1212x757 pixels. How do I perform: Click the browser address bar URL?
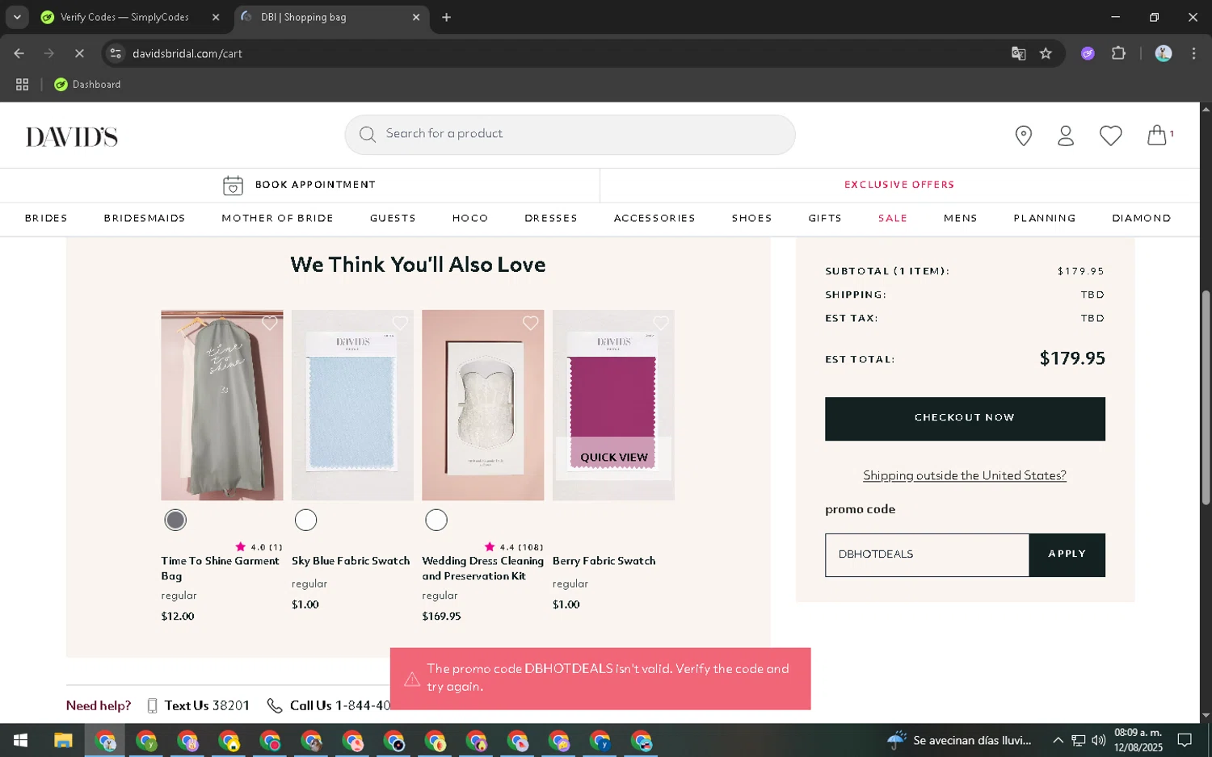[x=187, y=53]
